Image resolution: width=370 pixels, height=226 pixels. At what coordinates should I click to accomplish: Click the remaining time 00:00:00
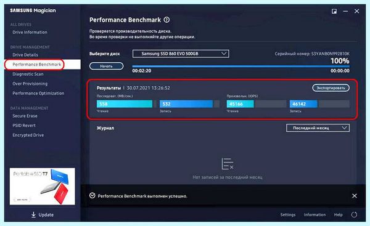pos(340,71)
